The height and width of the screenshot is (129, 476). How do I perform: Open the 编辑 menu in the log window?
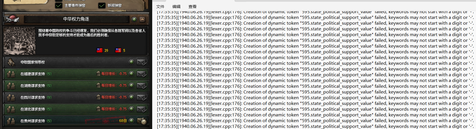[176, 6]
